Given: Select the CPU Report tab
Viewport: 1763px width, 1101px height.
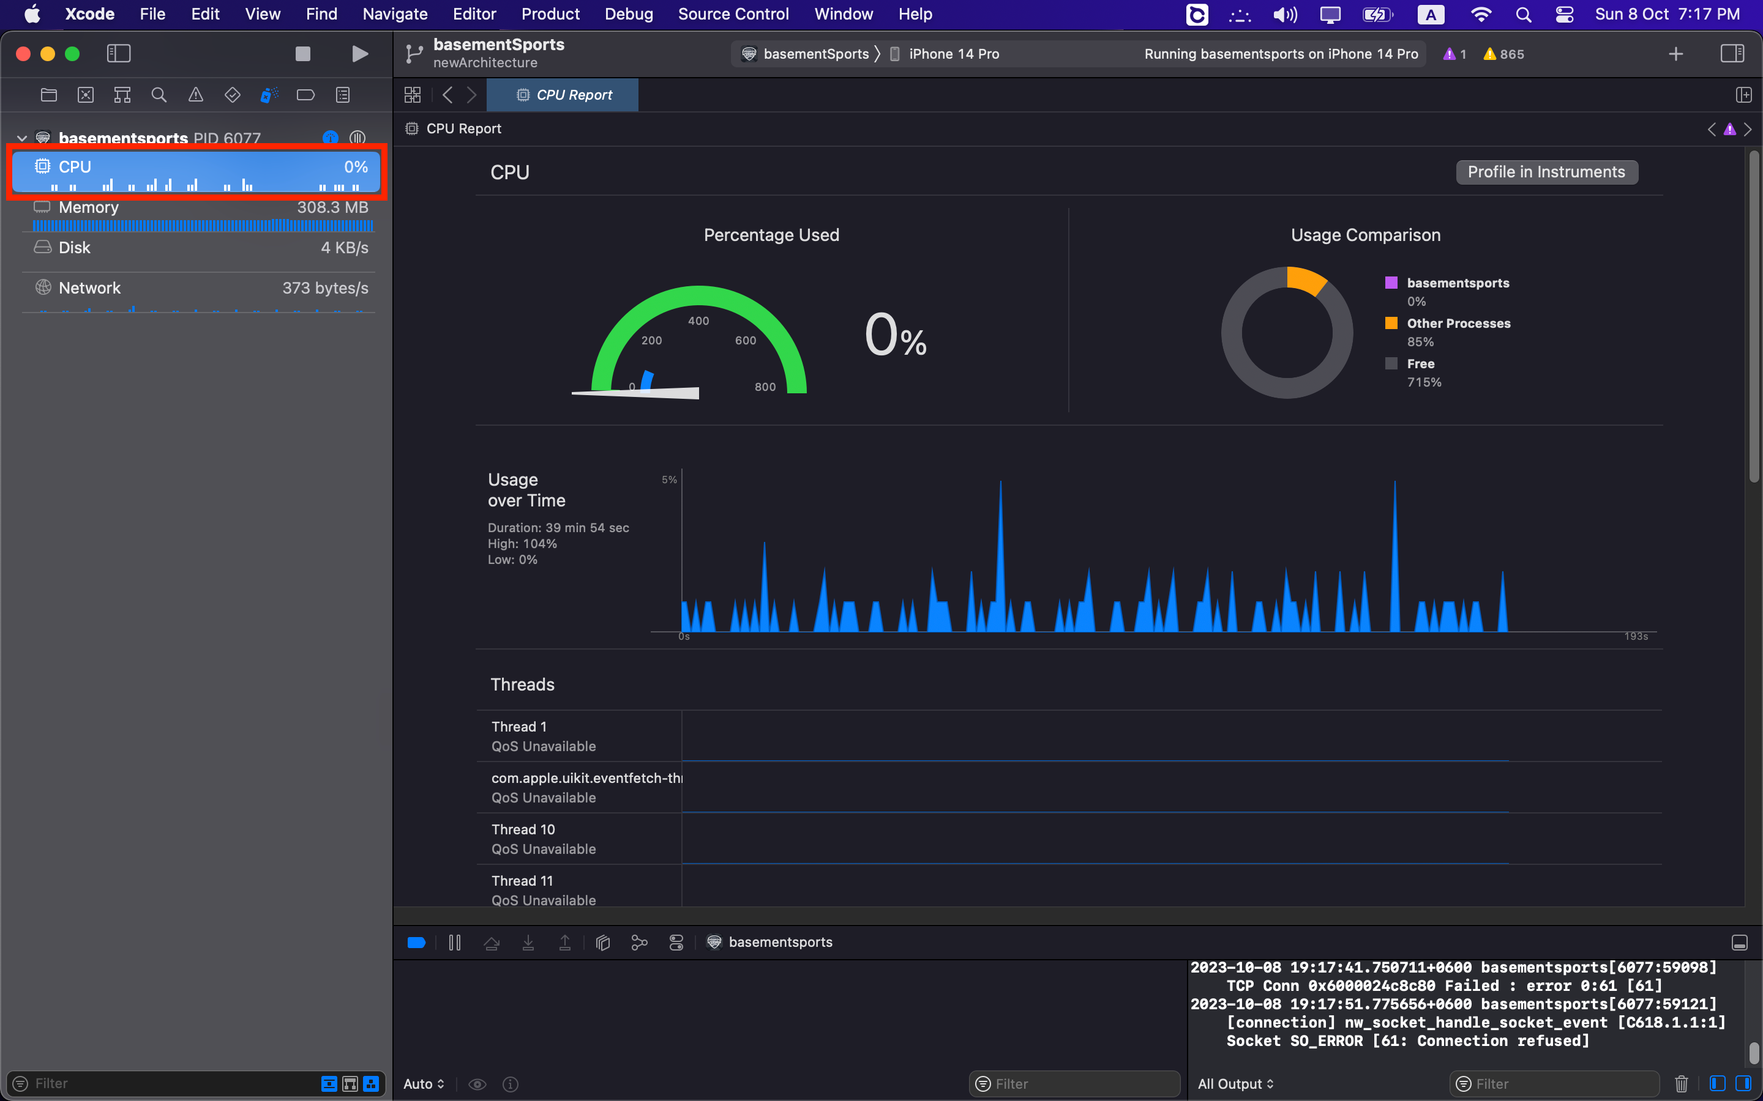Looking at the screenshot, I should [563, 95].
